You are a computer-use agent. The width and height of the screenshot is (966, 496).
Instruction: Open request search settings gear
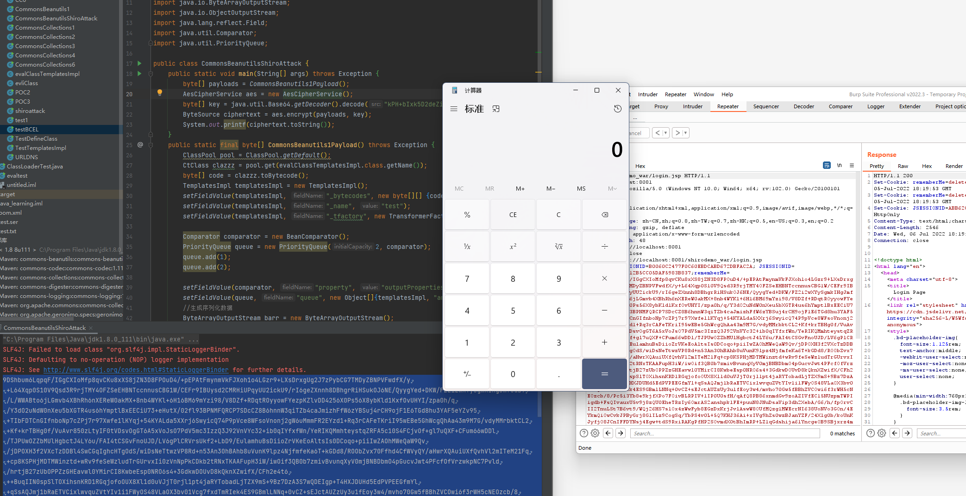pos(595,433)
